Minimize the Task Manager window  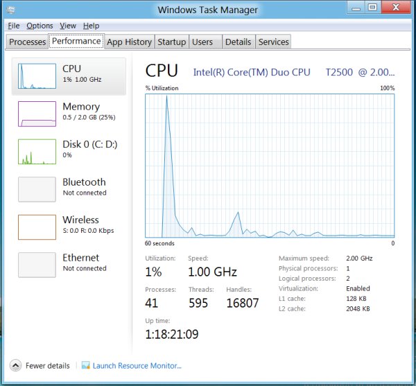[x=356, y=8]
